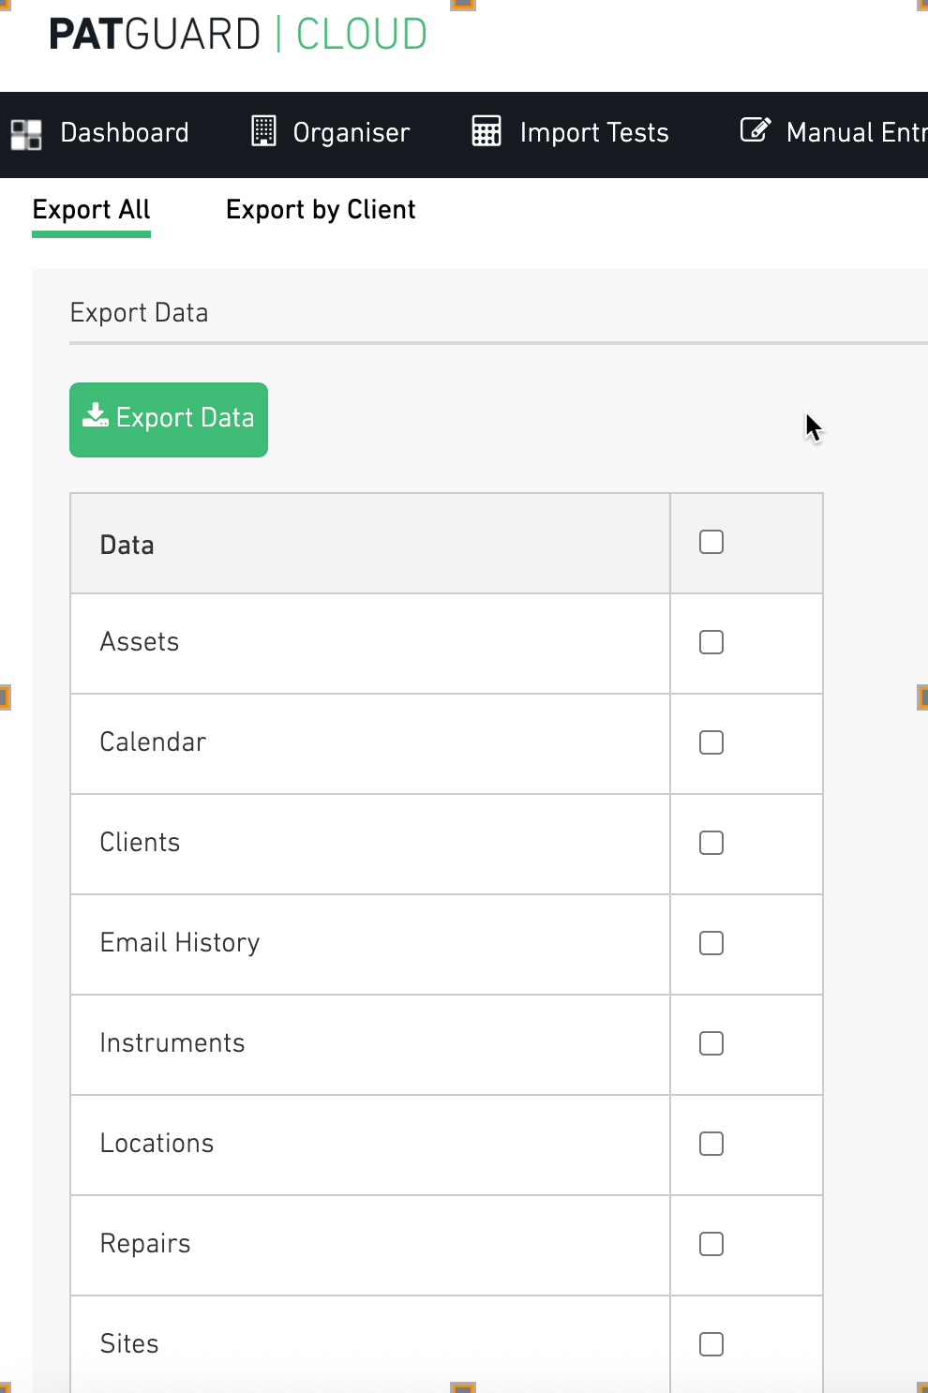
Task: Click the PATGUARD Cloud logo
Action: [x=238, y=35]
